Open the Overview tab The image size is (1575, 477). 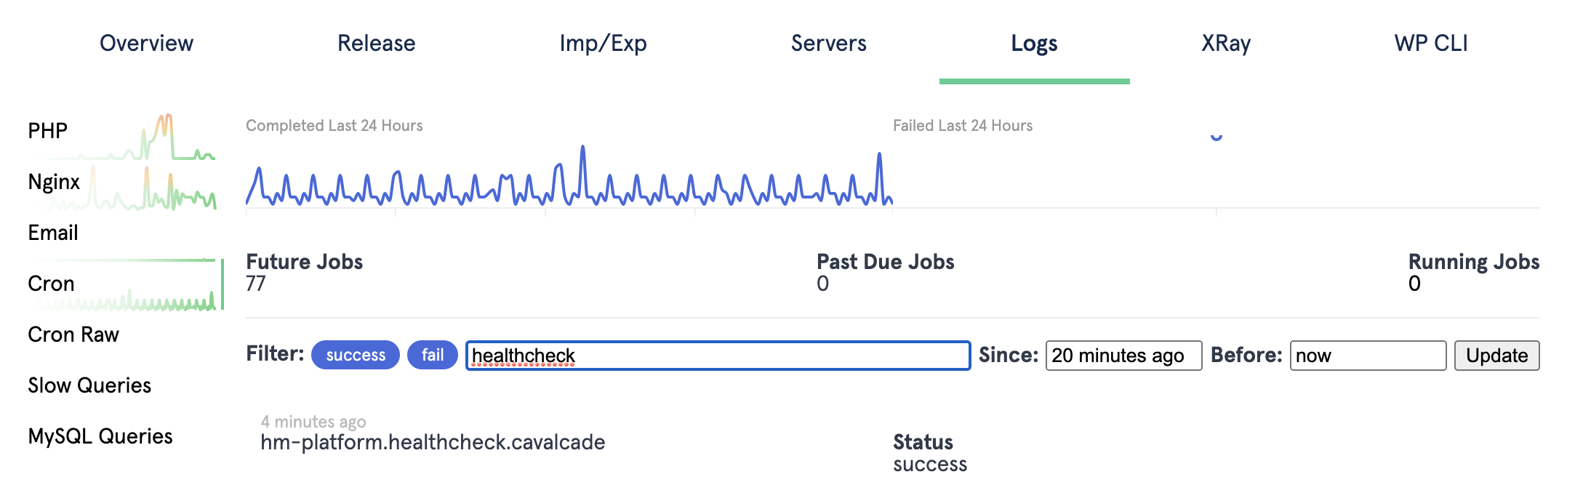pyautogui.click(x=146, y=44)
